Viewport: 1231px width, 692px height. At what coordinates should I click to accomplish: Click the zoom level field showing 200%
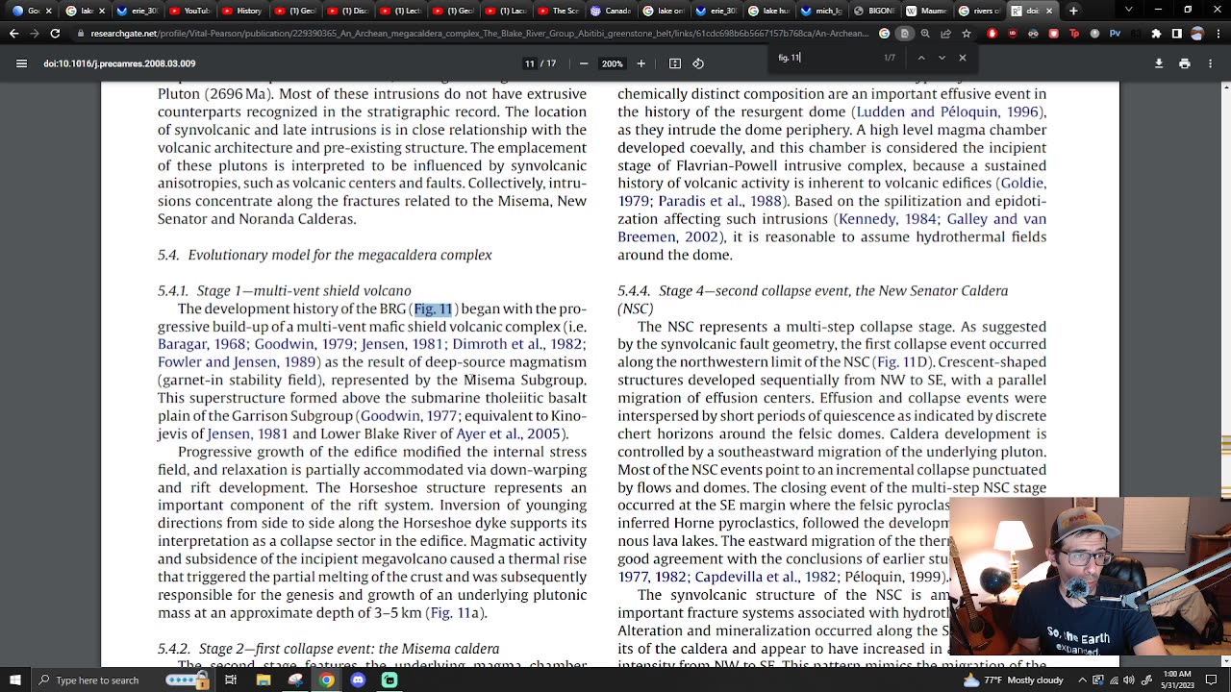click(x=612, y=63)
